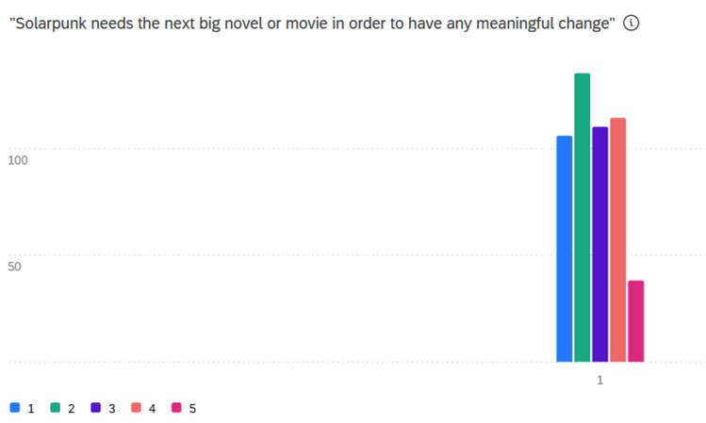Image resolution: width=706 pixels, height=423 pixels.
Task: Select the tallest green bar
Action: pos(582,217)
